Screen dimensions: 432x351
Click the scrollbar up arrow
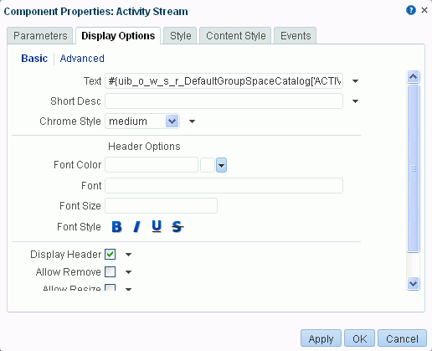[x=413, y=76]
